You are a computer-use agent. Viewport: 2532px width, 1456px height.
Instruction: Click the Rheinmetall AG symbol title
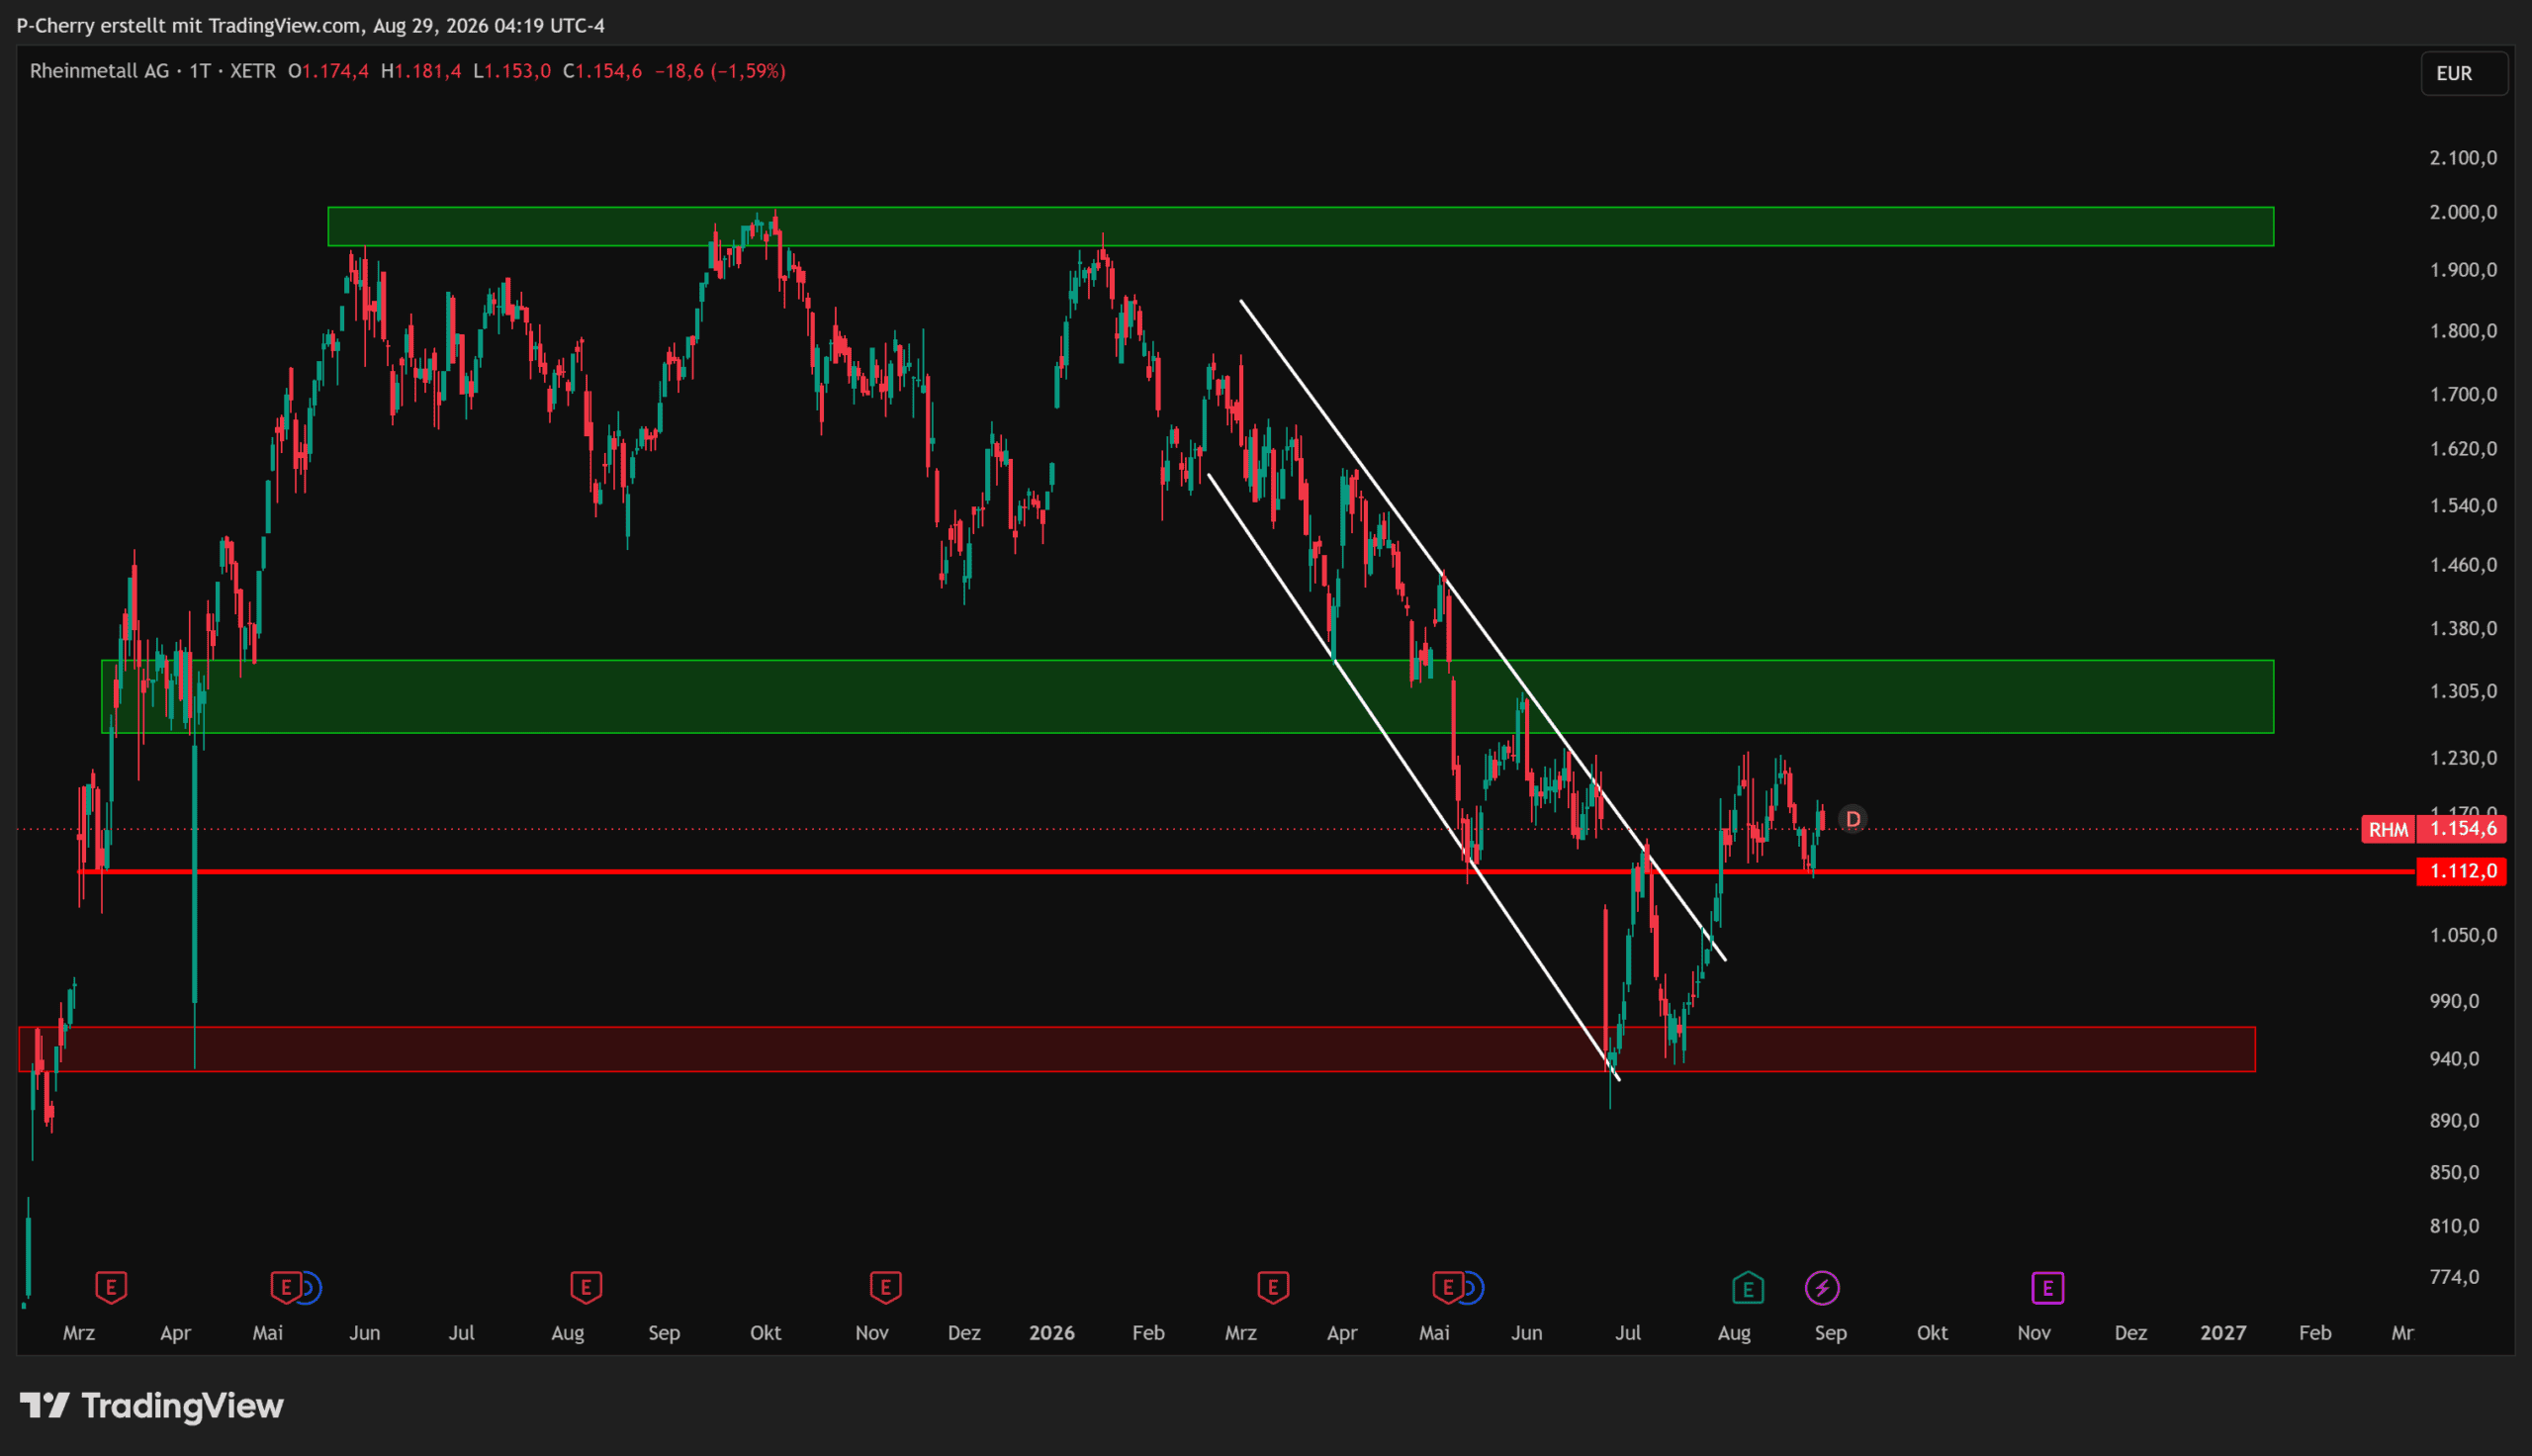pos(99,71)
